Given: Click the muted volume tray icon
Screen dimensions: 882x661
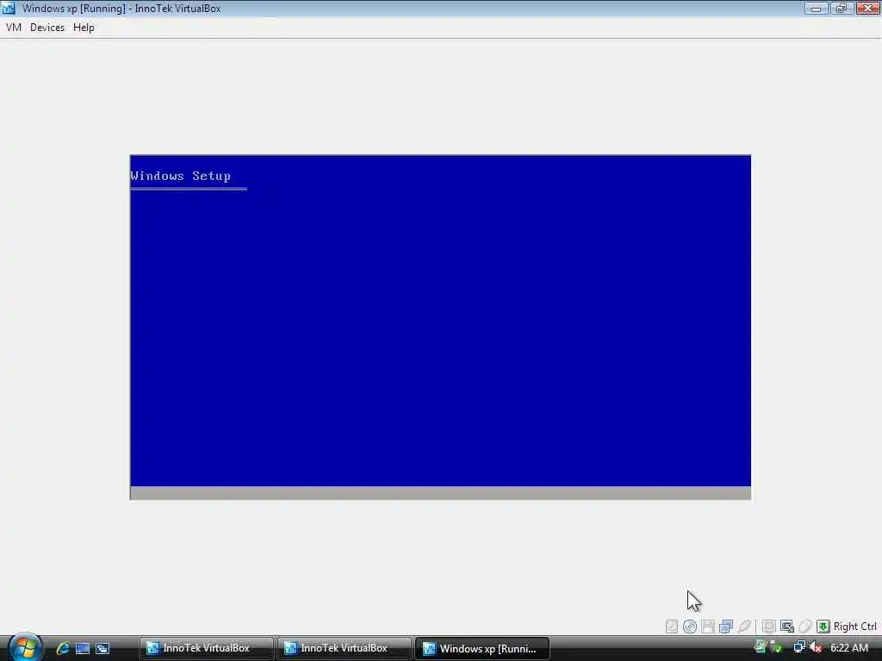Looking at the screenshot, I should point(817,647).
